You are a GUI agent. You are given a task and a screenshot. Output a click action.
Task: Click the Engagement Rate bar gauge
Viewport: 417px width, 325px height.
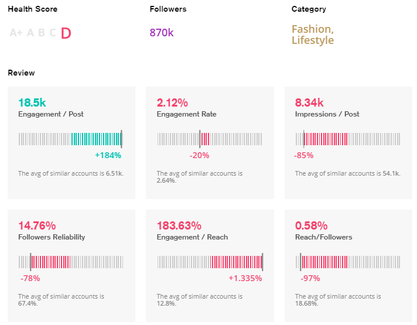click(x=210, y=139)
